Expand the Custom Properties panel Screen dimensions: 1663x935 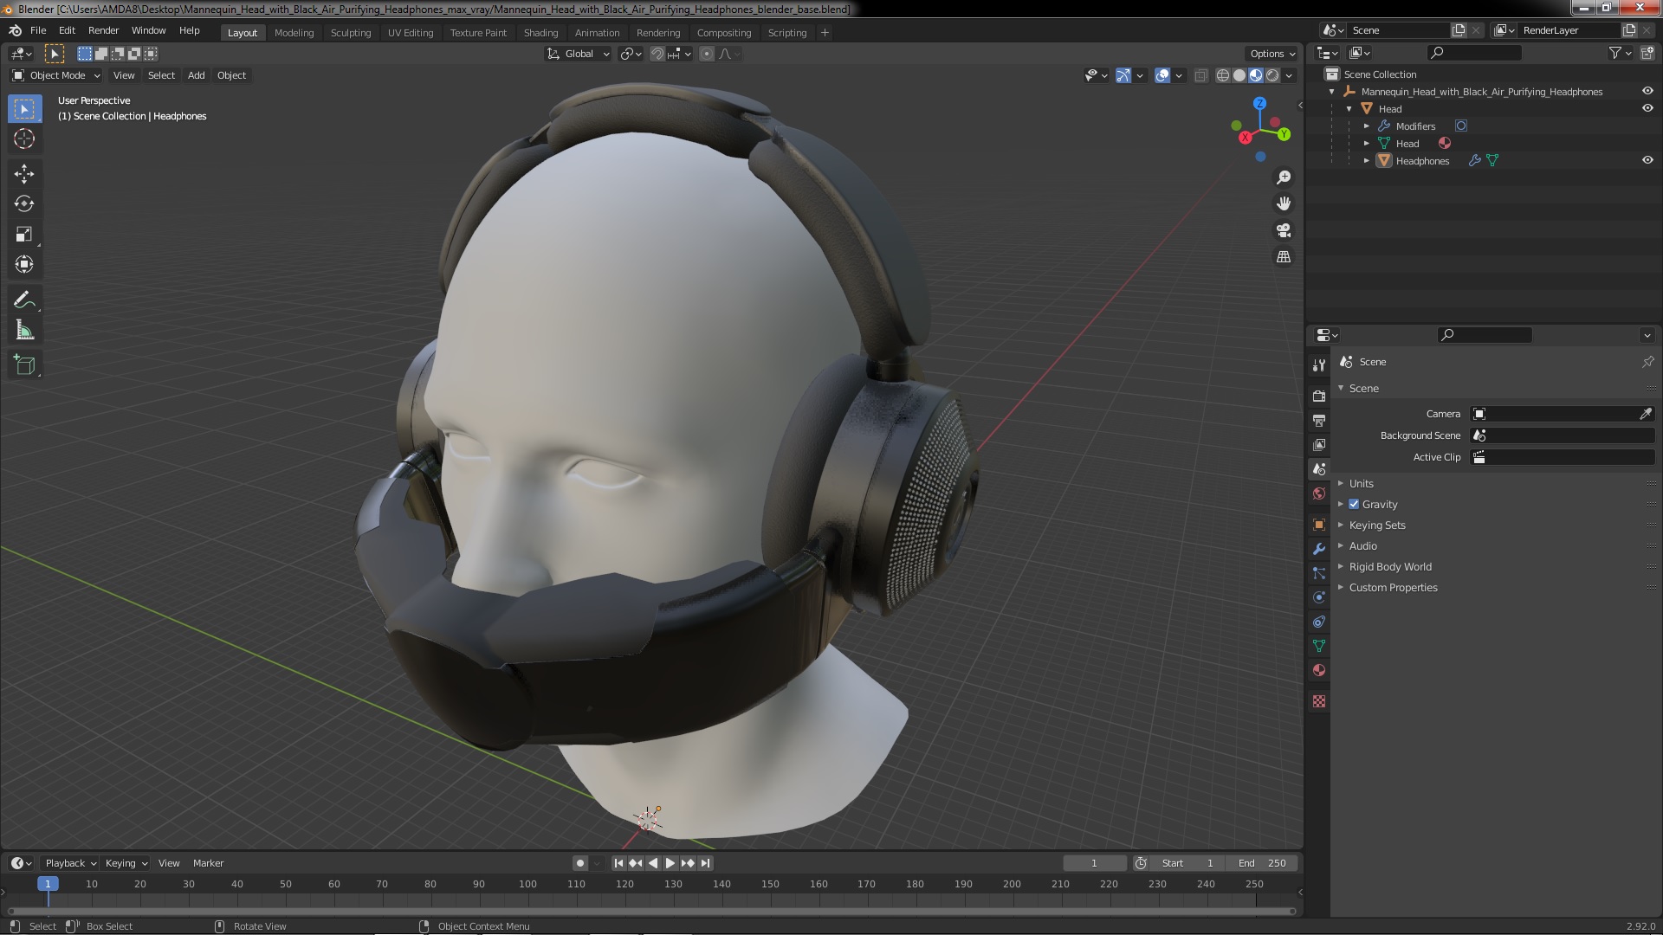tap(1393, 587)
